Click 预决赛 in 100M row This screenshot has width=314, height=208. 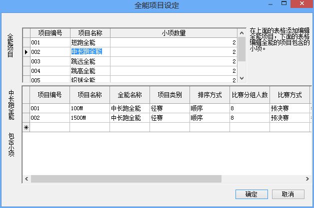coord(290,108)
